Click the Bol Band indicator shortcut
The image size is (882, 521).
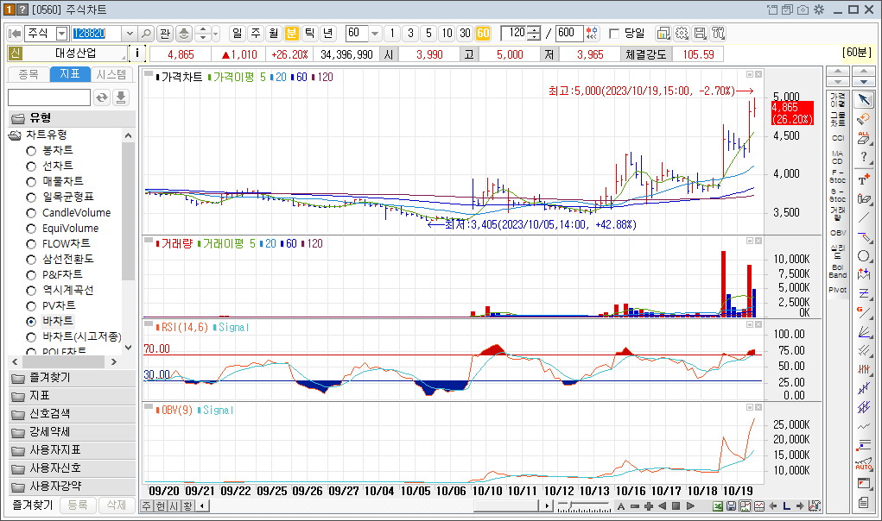point(838,271)
